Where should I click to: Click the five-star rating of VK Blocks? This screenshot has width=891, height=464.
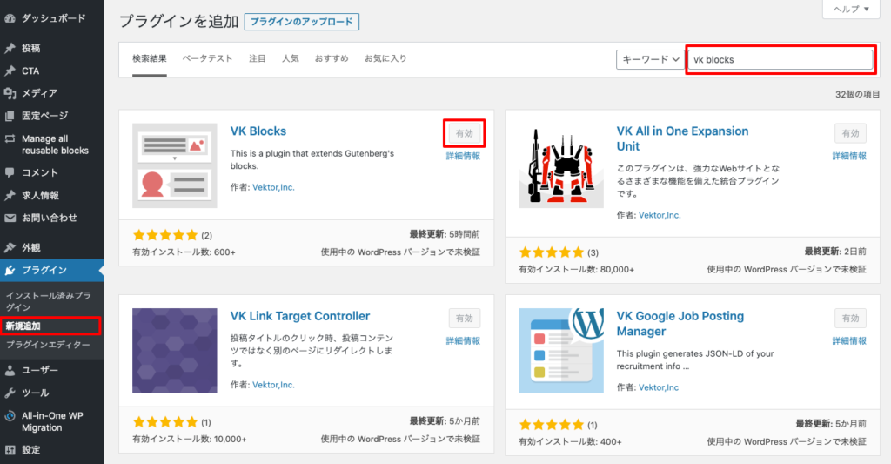(164, 235)
